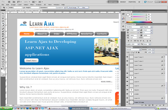
Task: Add a layer style via the fx button
Action: pos(145,105)
